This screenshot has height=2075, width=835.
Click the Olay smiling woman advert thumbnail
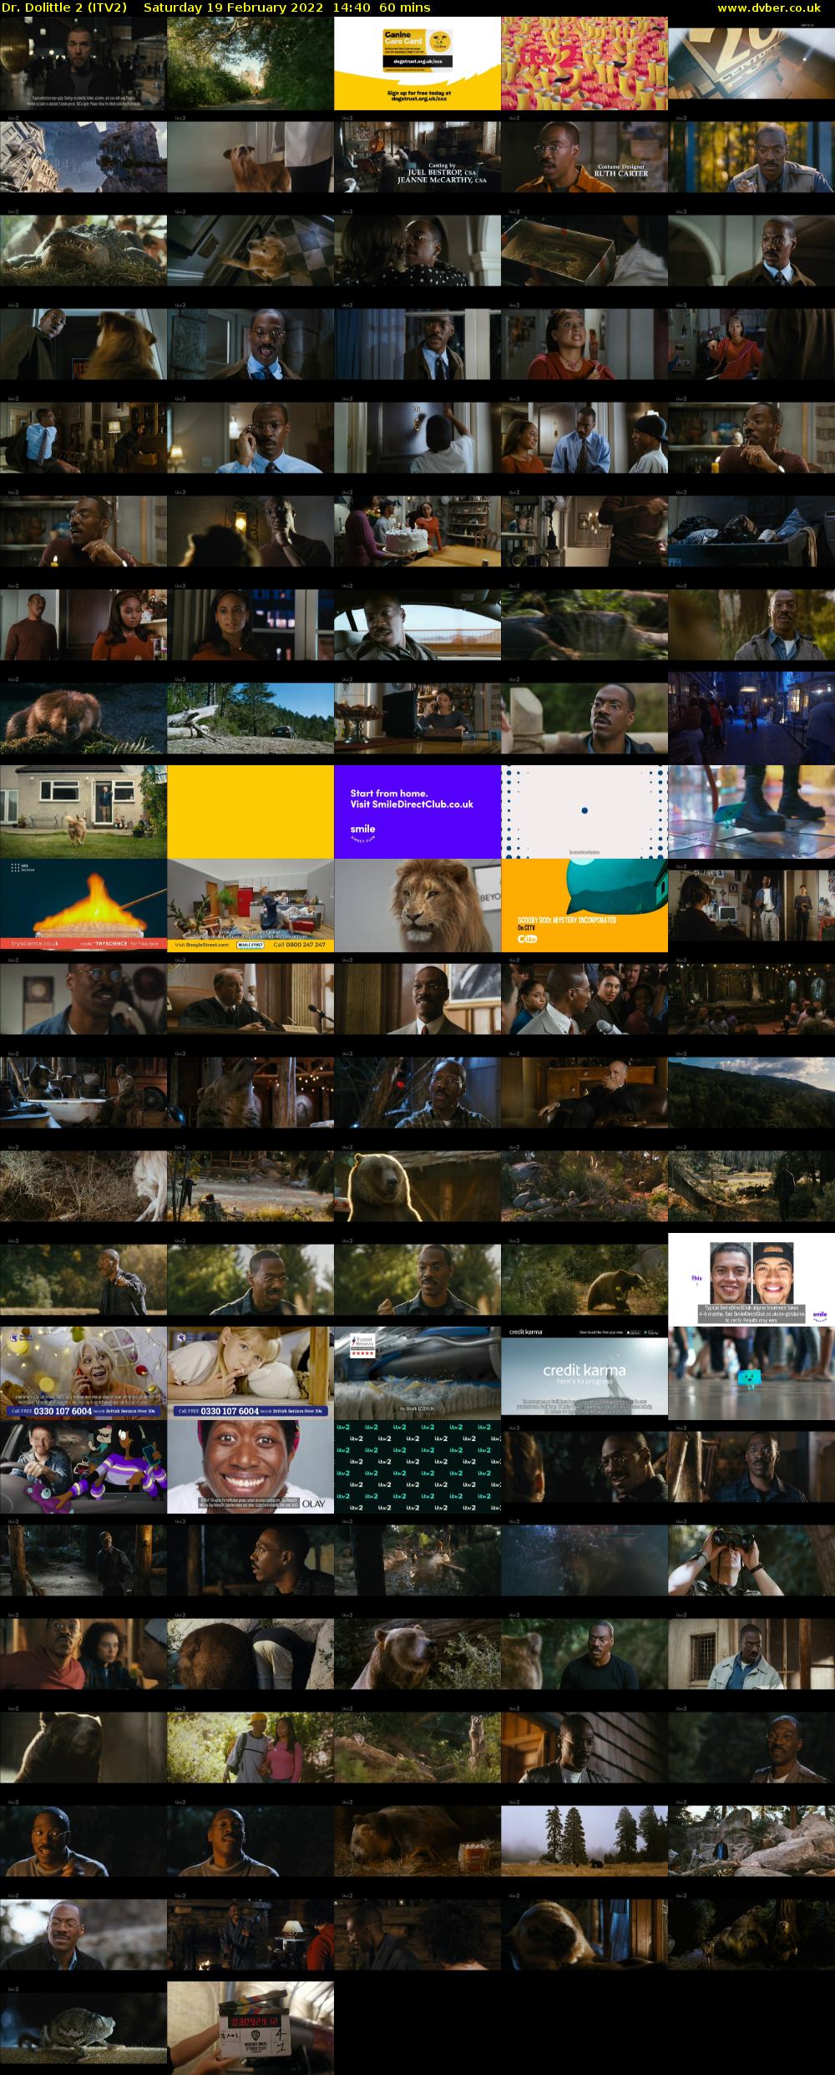point(250,1467)
